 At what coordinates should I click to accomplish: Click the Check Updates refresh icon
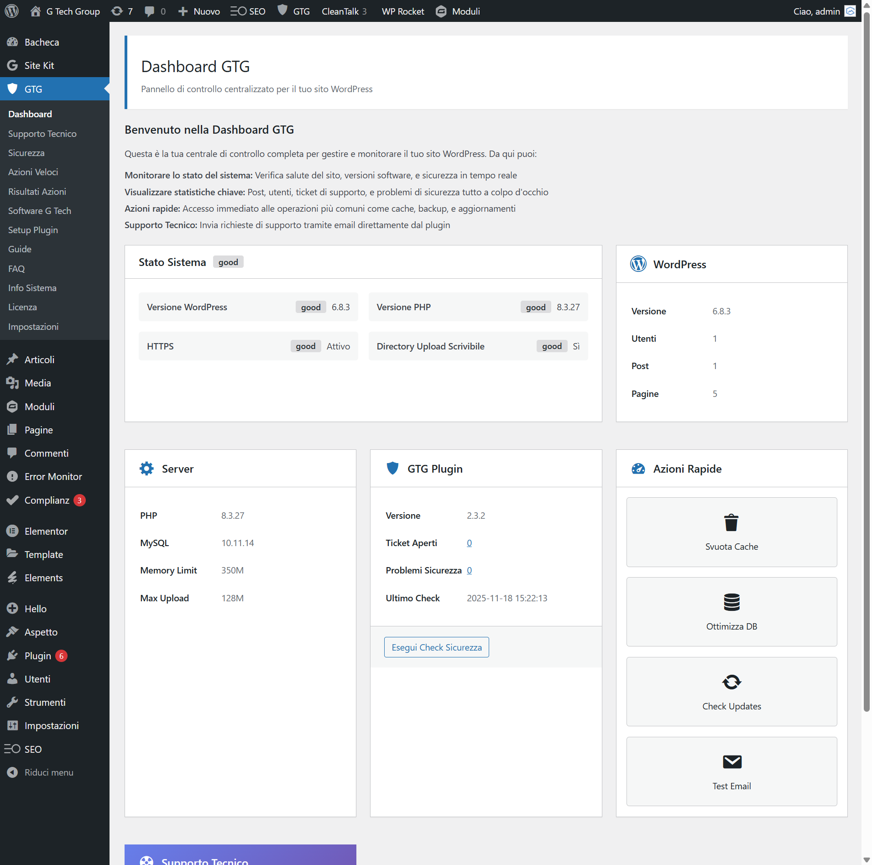731,682
